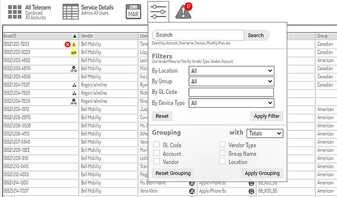Check the Vendor Type grouping checkbox
The height and width of the screenshot is (197, 337).
[222, 145]
